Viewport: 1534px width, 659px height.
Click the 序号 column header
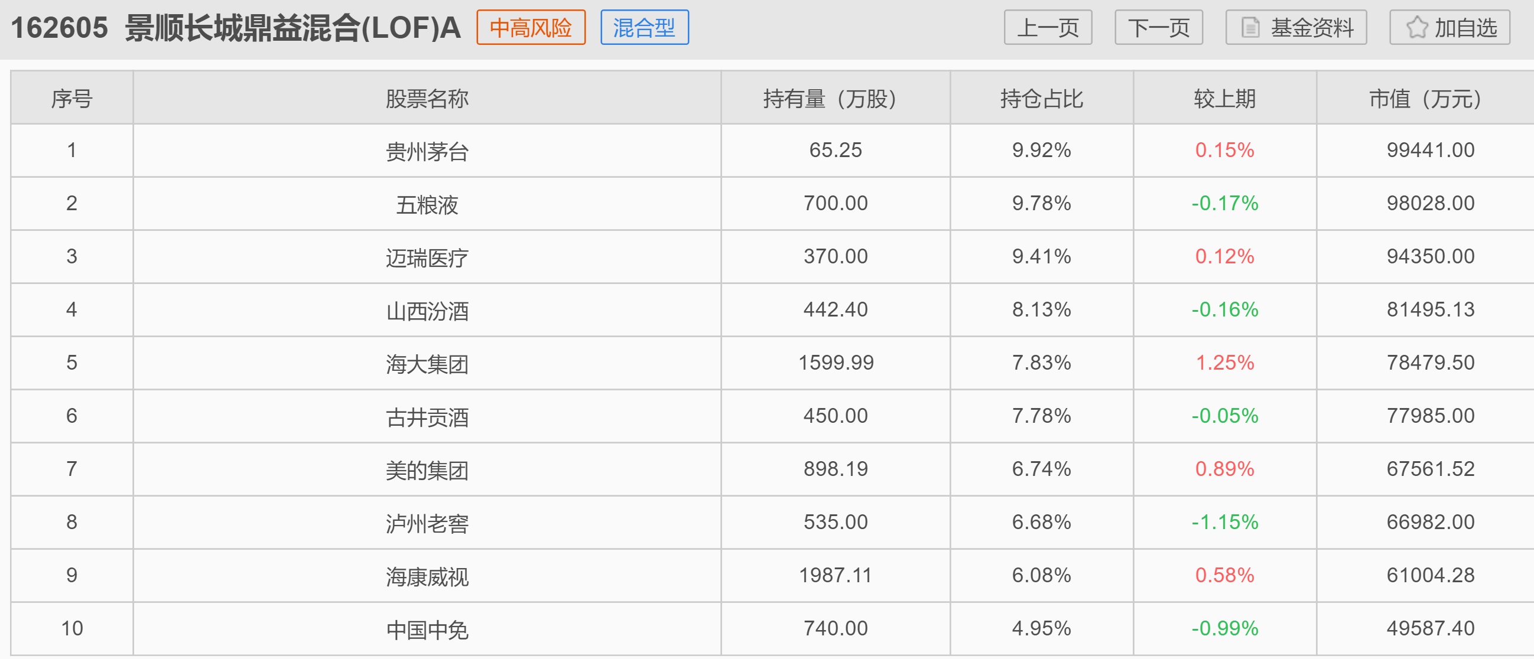(x=71, y=99)
